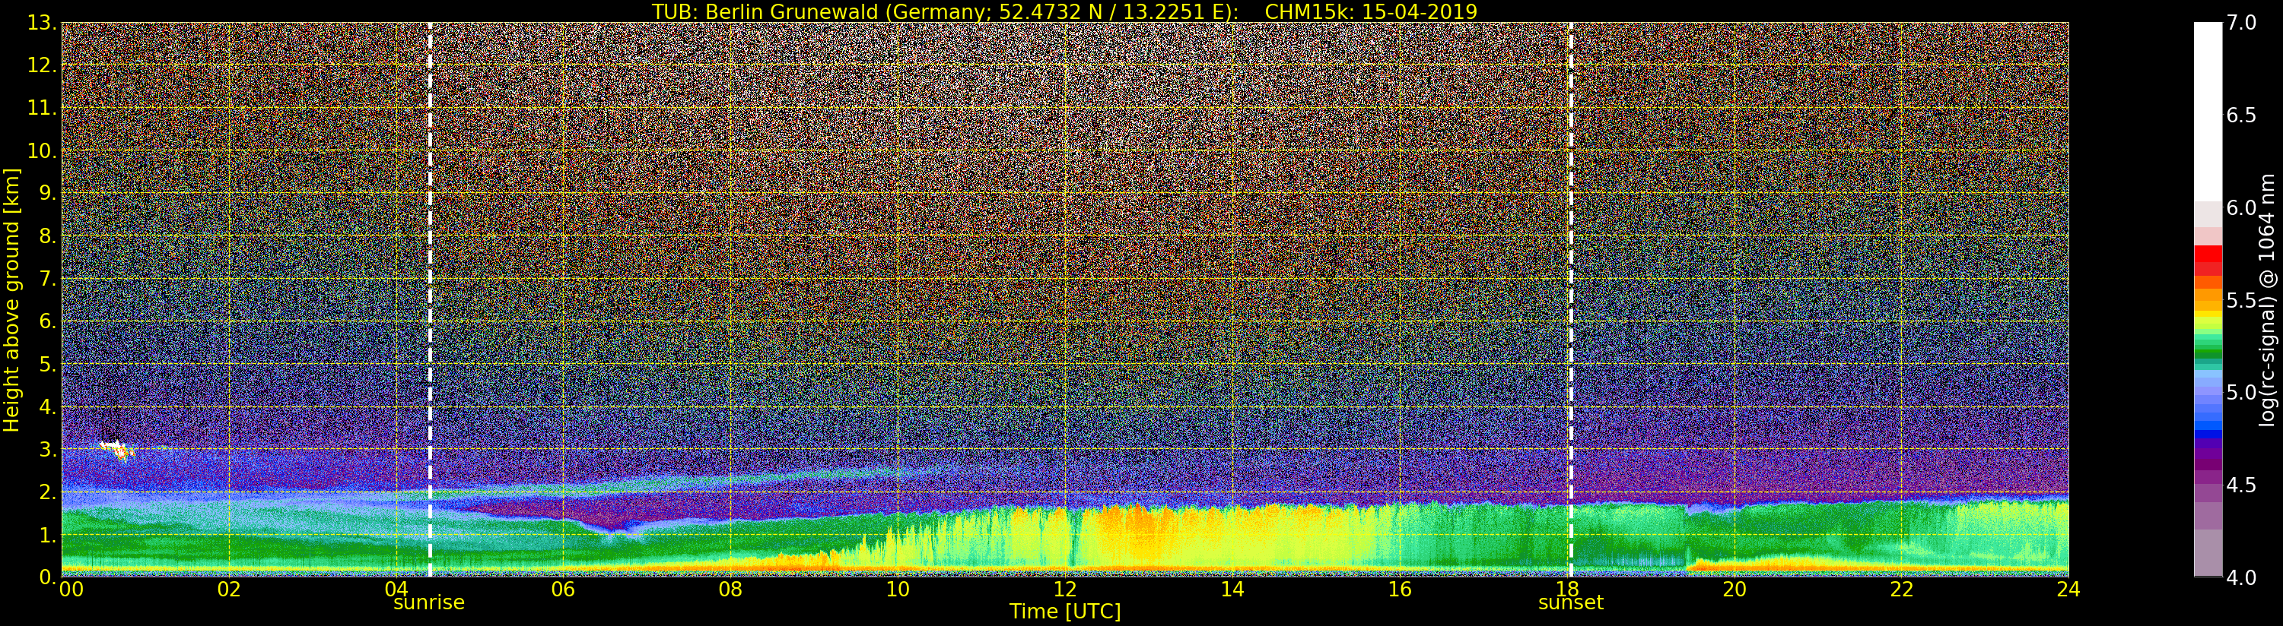2283x626 pixels.
Task: Select the "4.0" colorbar tick label
Action: point(2241,577)
